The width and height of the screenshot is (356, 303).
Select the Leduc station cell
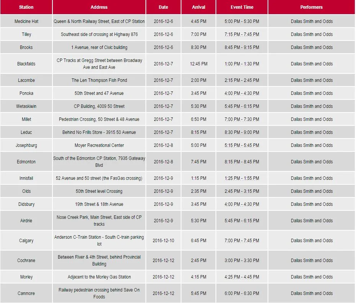[26, 132]
